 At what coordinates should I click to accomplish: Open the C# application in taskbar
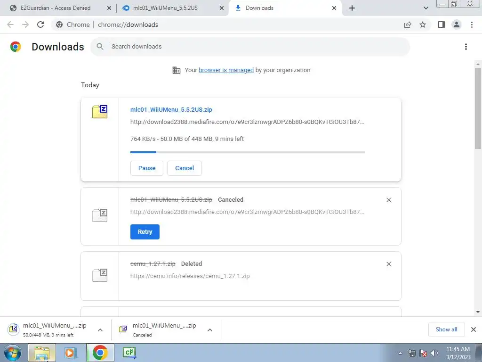[x=129, y=353]
